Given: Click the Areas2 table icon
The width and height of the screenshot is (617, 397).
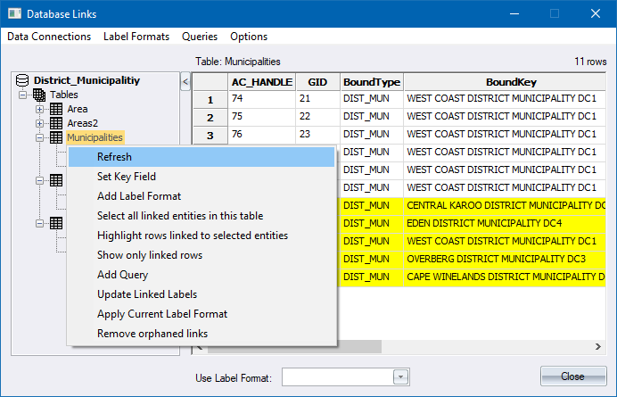Looking at the screenshot, I should 55,123.
